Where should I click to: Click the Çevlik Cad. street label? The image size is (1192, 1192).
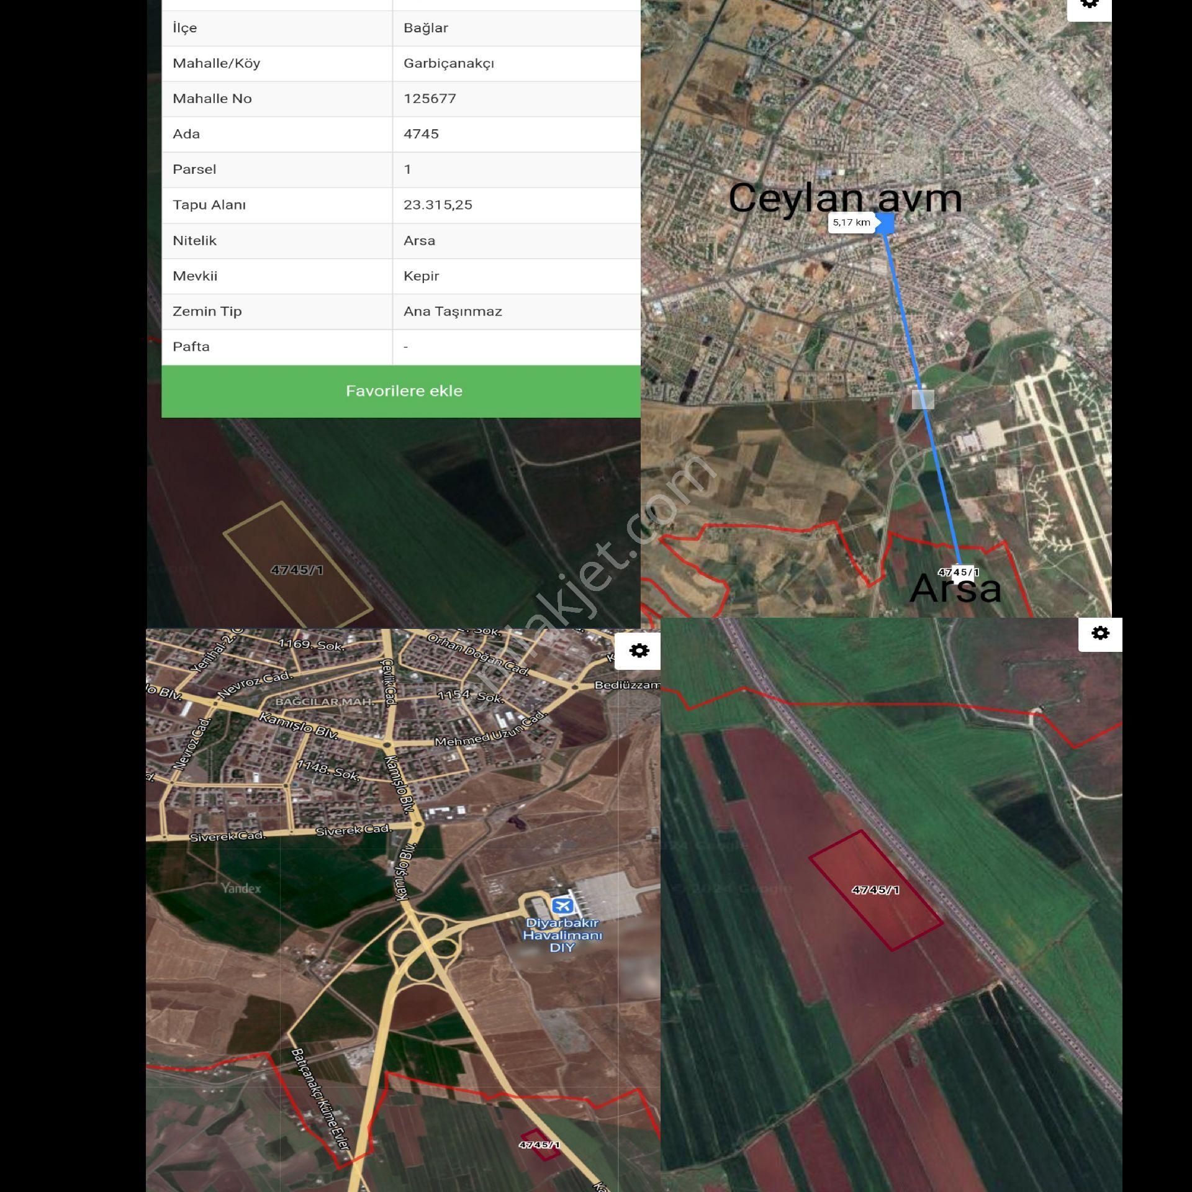[x=389, y=682]
